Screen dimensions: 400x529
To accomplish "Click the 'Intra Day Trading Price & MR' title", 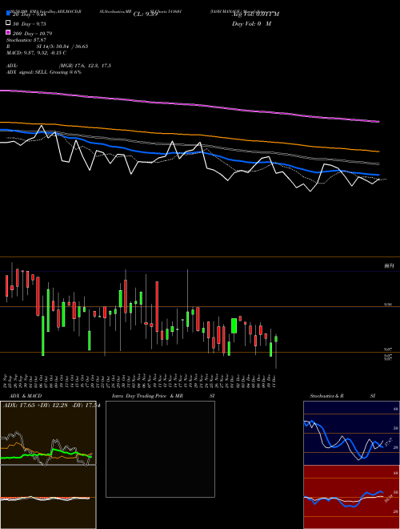I will (x=147, y=396).
